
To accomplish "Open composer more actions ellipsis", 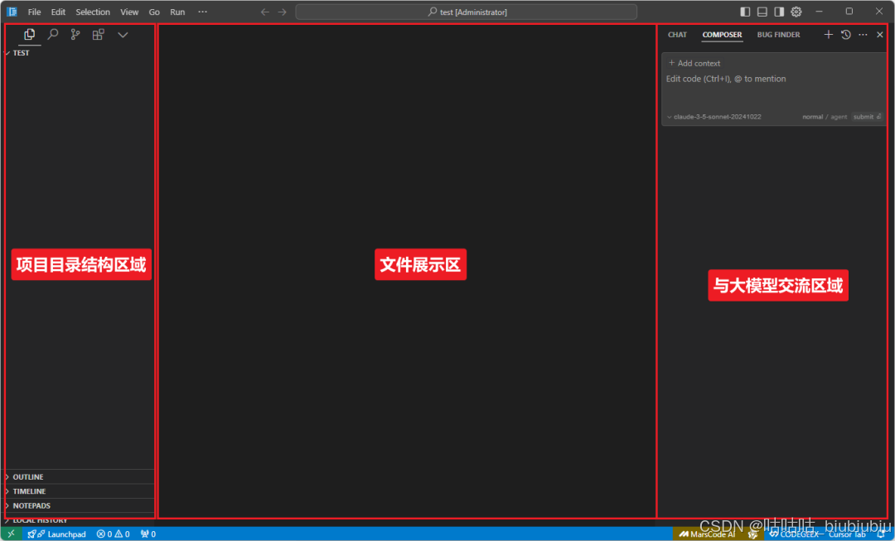I will 863,35.
